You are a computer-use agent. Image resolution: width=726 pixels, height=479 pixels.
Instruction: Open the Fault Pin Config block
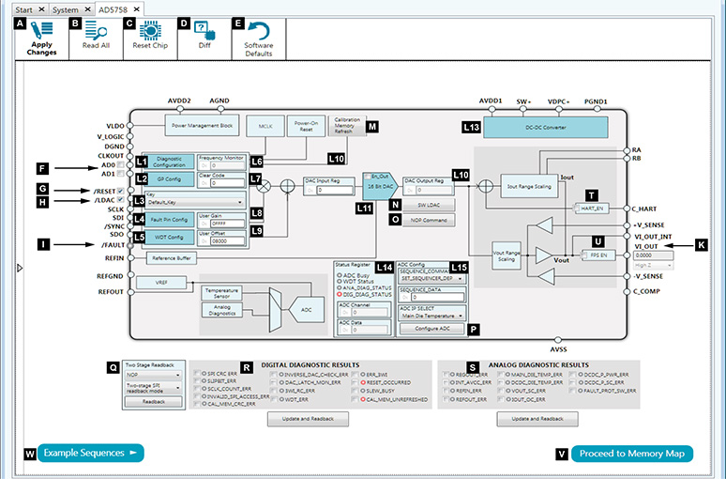coord(169,220)
